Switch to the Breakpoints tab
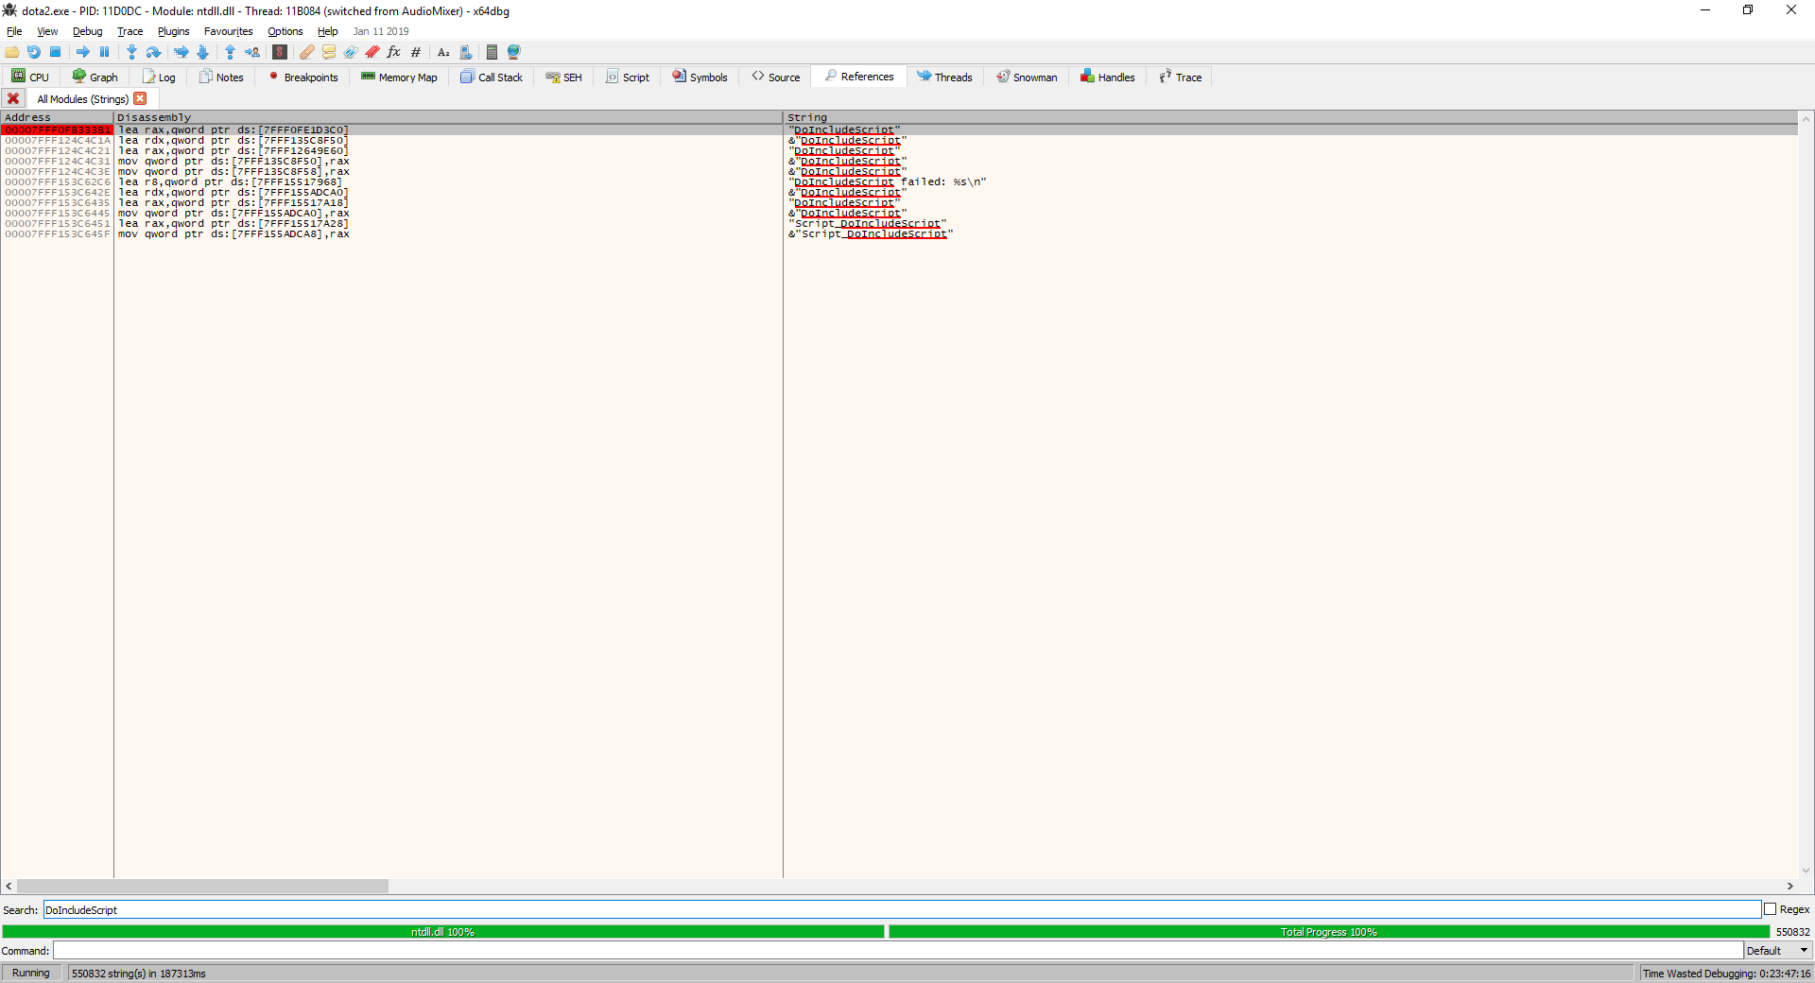This screenshot has height=983, width=1815. 302,77
